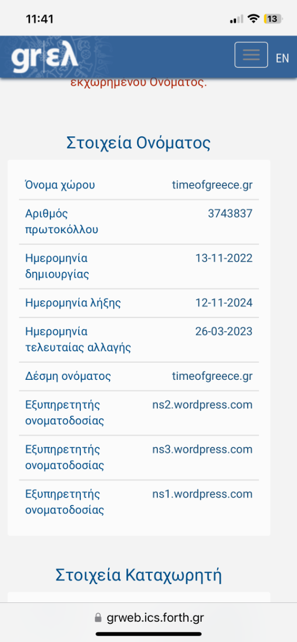Screen dimensions: 297x642
Task: Tap the padlock icon in address bar
Action: (x=97, y=618)
